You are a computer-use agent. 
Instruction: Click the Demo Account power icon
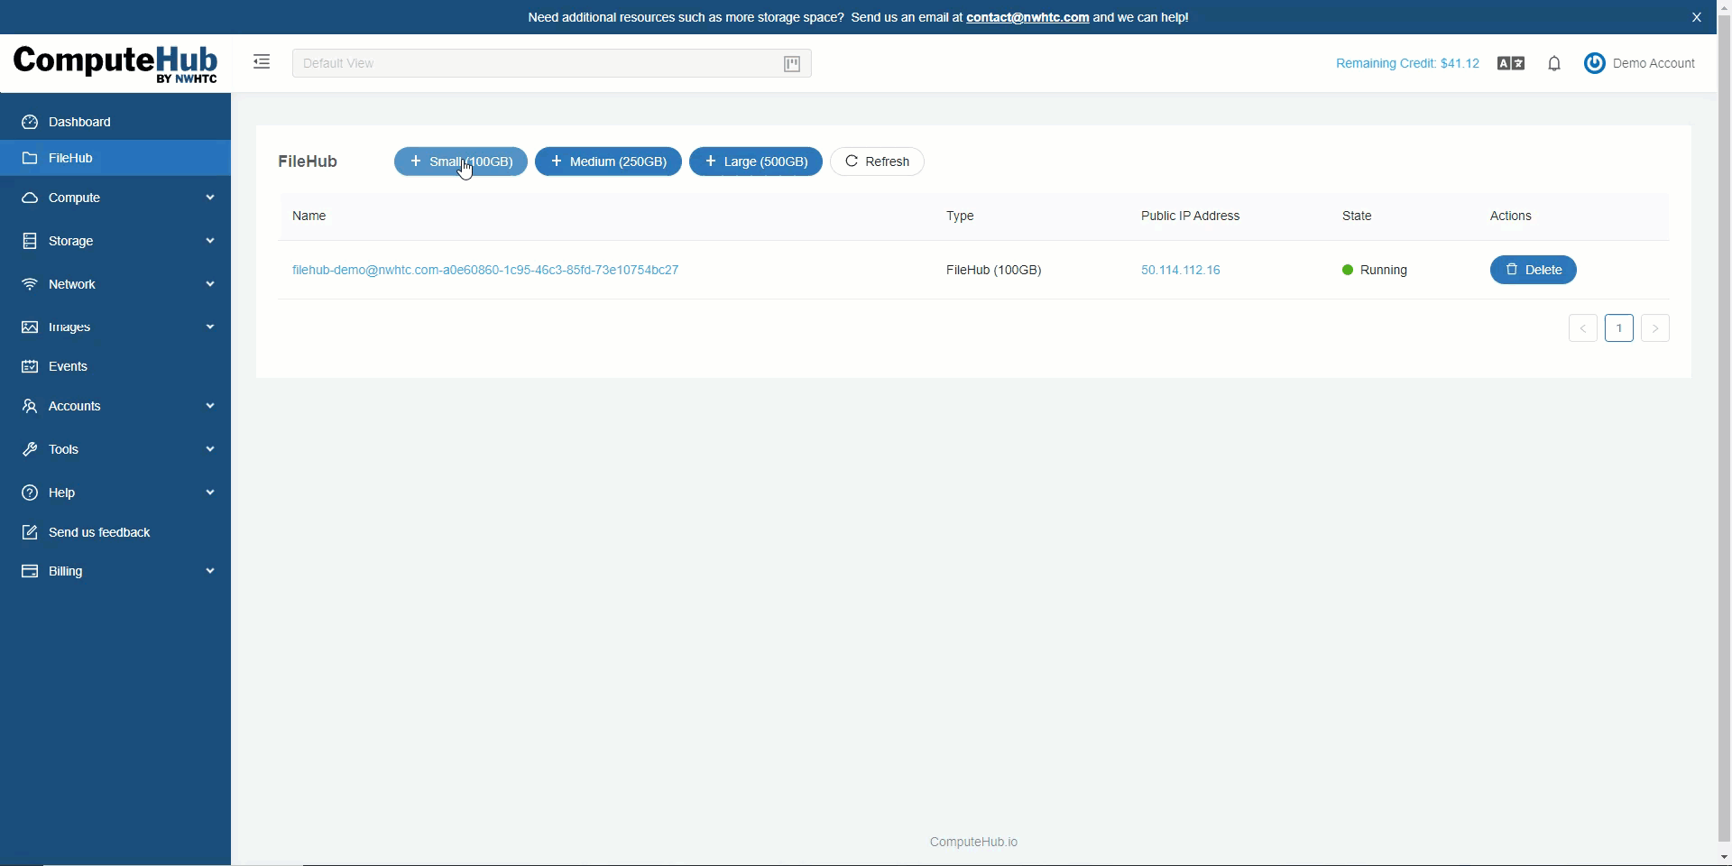coord(1595,63)
